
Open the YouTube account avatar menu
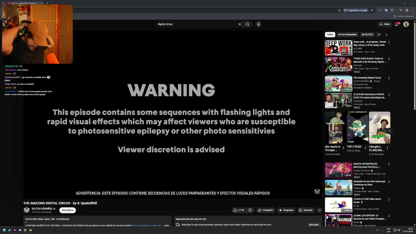406,24
